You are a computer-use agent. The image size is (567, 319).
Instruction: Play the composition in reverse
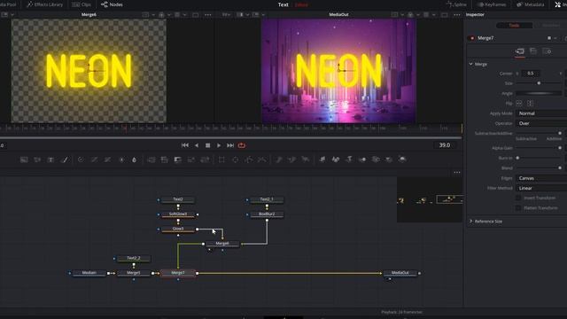pos(197,145)
